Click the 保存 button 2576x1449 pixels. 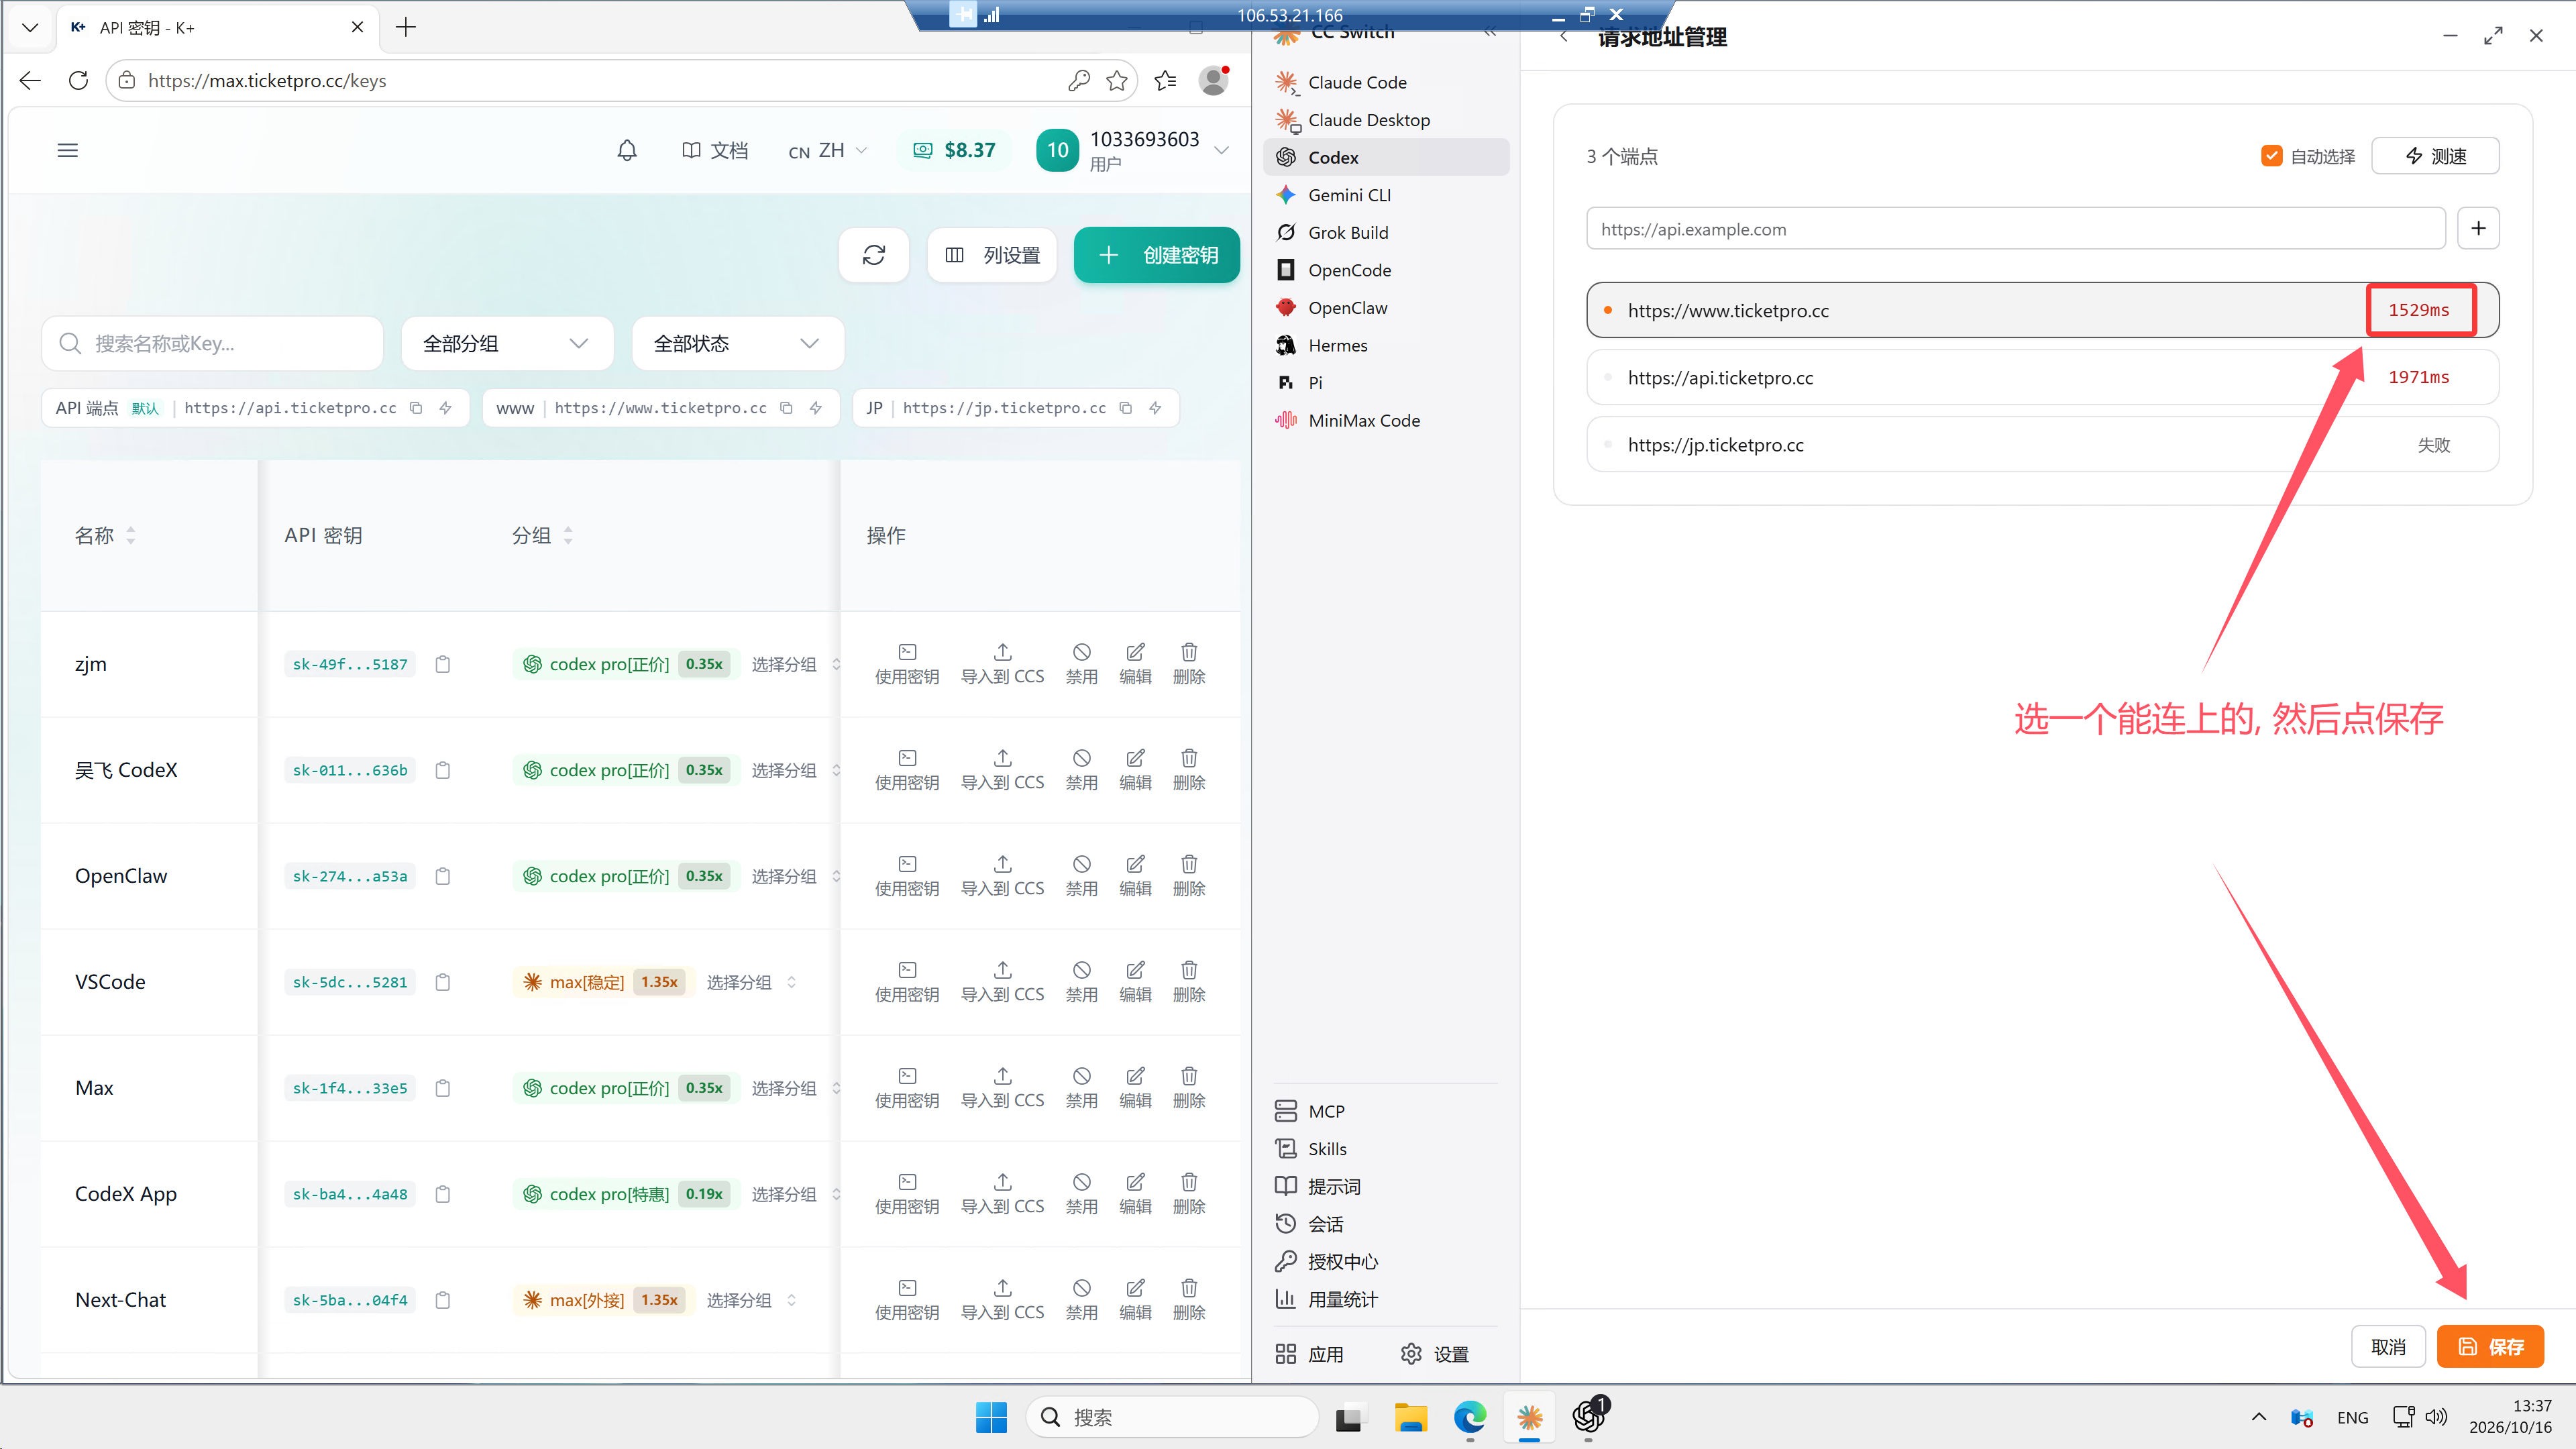2490,1346
